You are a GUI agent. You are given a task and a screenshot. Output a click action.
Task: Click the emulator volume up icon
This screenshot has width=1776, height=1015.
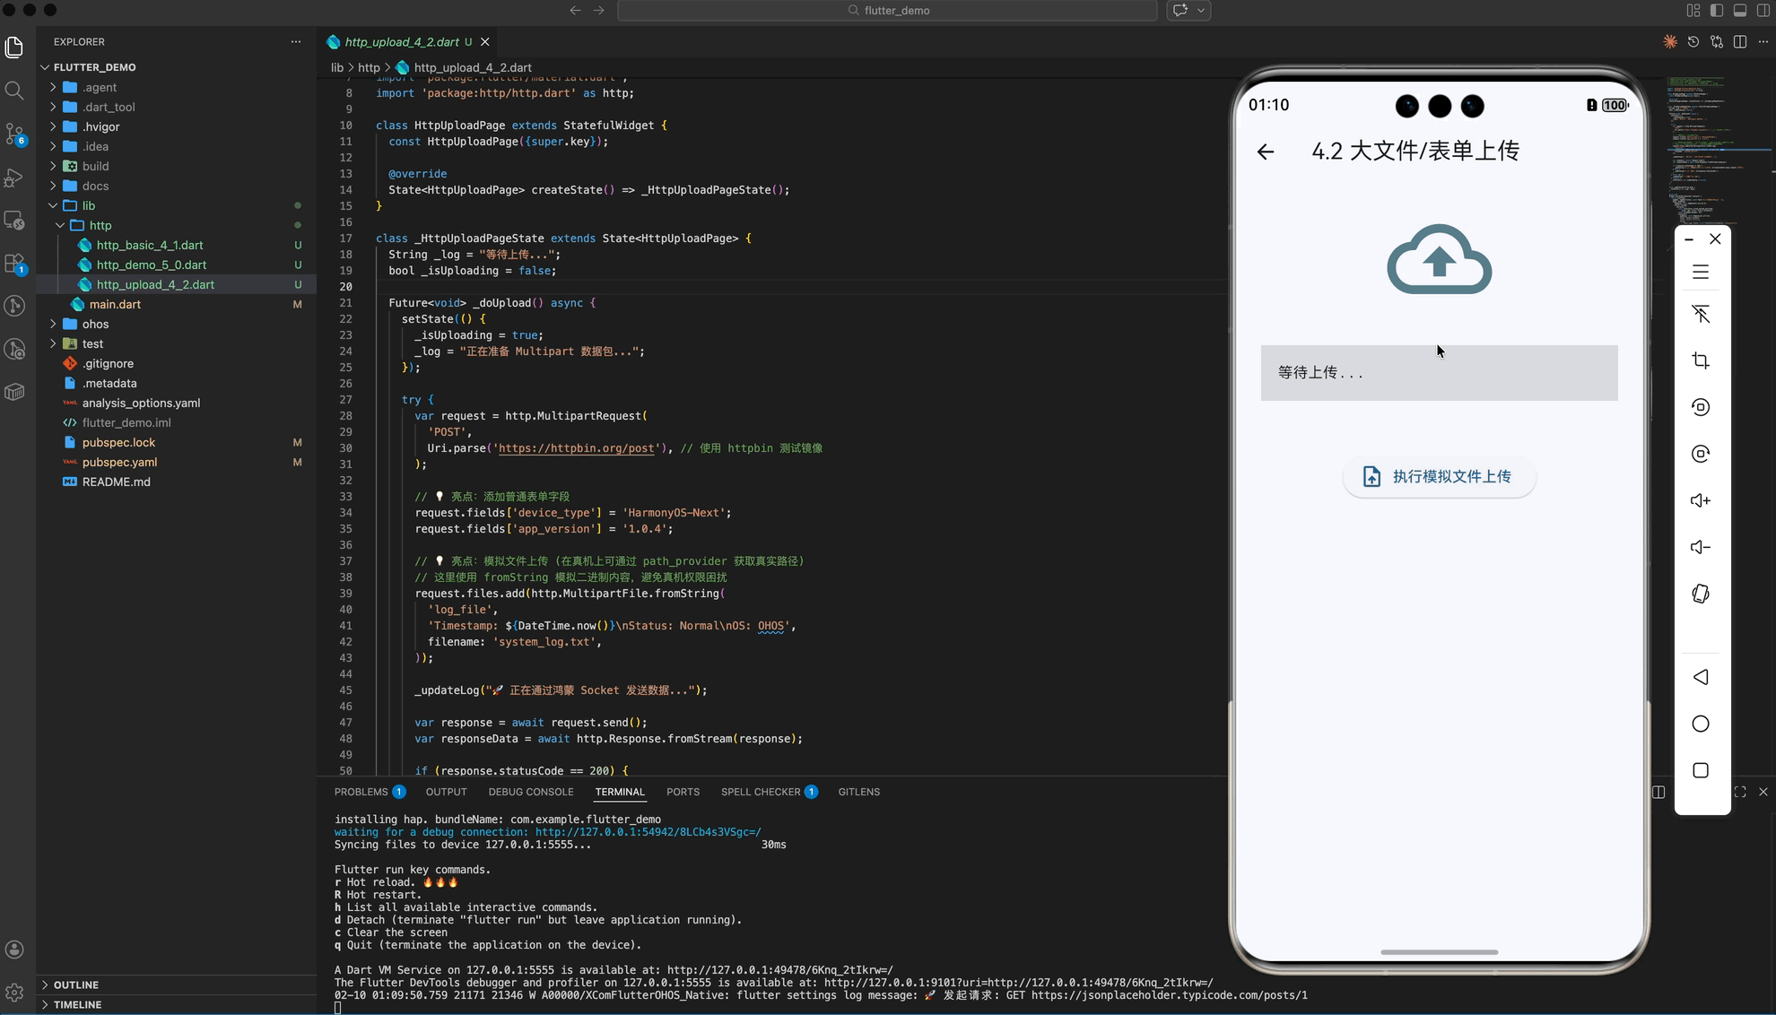click(x=1701, y=500)
